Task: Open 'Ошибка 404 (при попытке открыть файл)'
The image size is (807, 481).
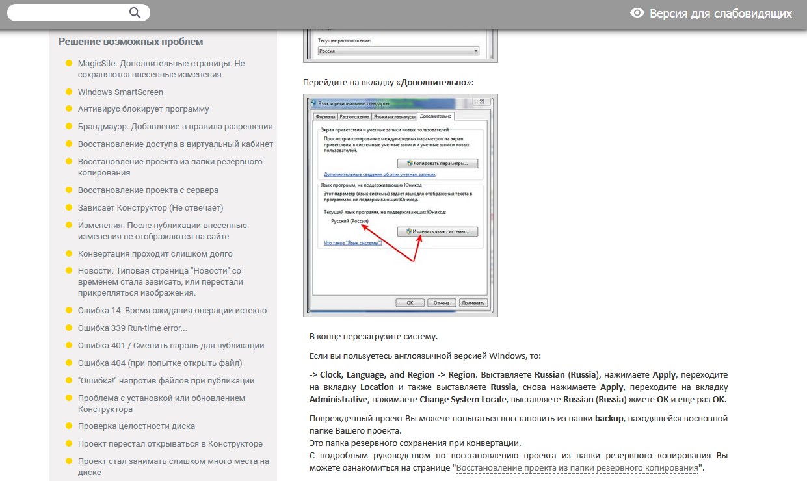Action: click(x=160, y=363)
